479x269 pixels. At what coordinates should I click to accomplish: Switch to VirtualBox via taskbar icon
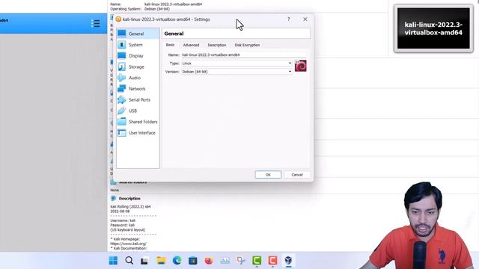pos(288,261)
